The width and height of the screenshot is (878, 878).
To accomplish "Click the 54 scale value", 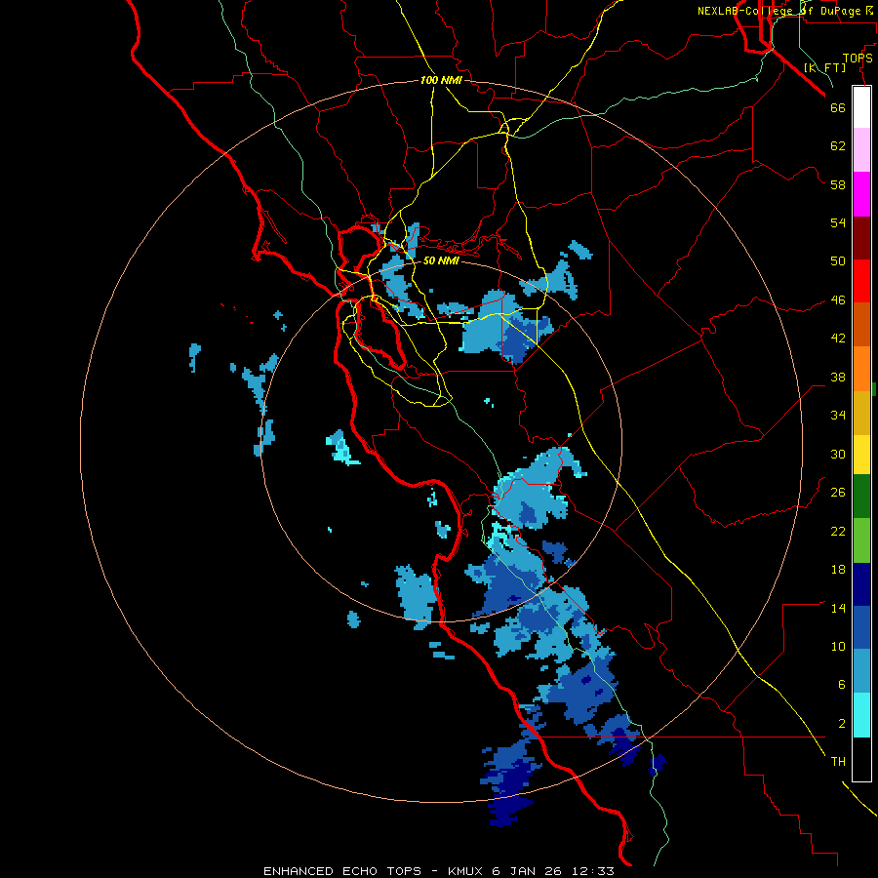I will [838, 222].
